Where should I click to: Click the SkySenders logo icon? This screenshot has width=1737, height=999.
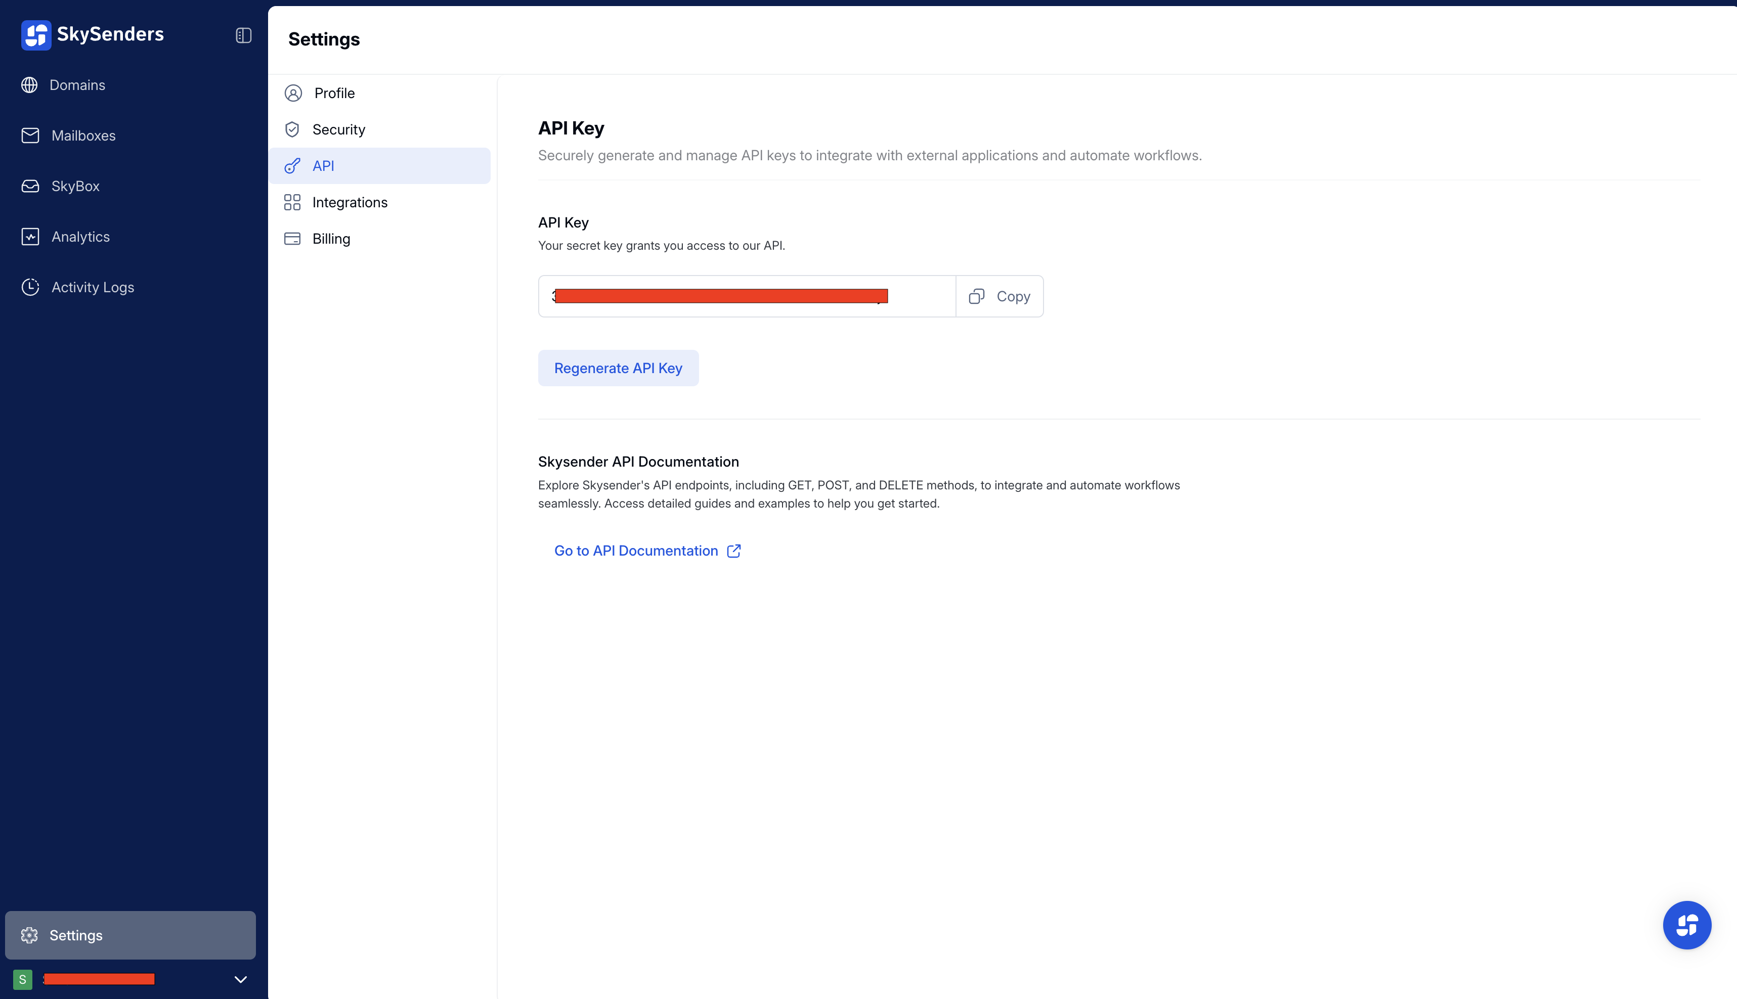(x=36, y=34)
